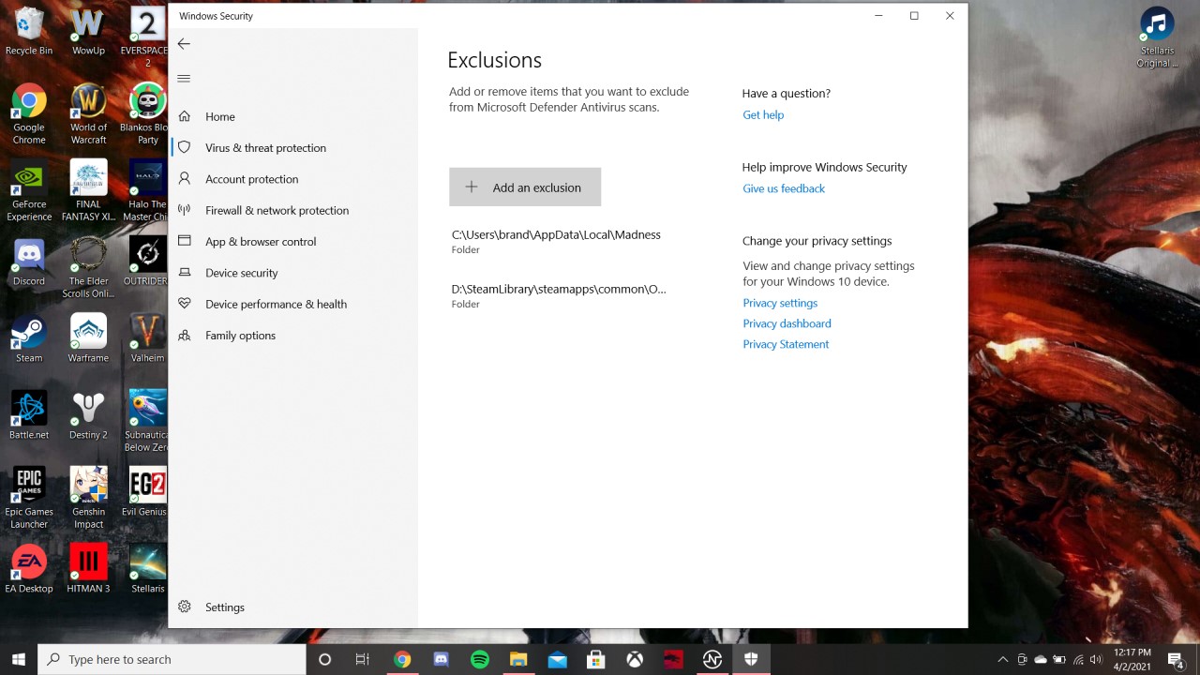Open Privacy settings link

780,304
